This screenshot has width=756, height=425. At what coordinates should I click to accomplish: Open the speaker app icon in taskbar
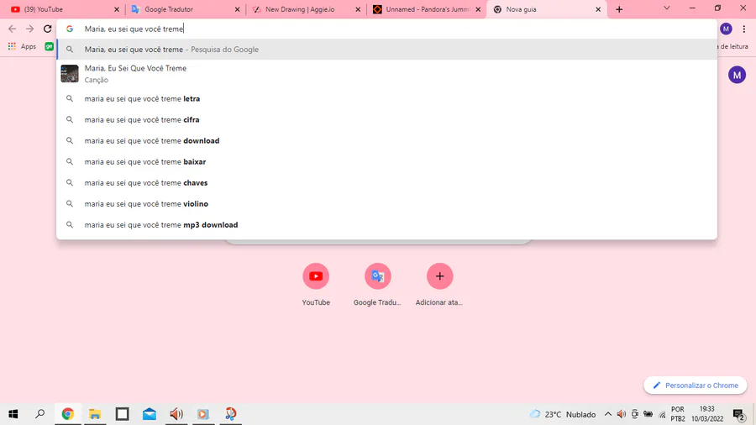point(176,414)
